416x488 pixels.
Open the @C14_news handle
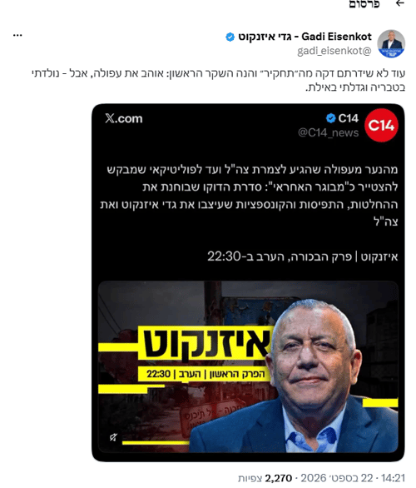tap(328, 133)
